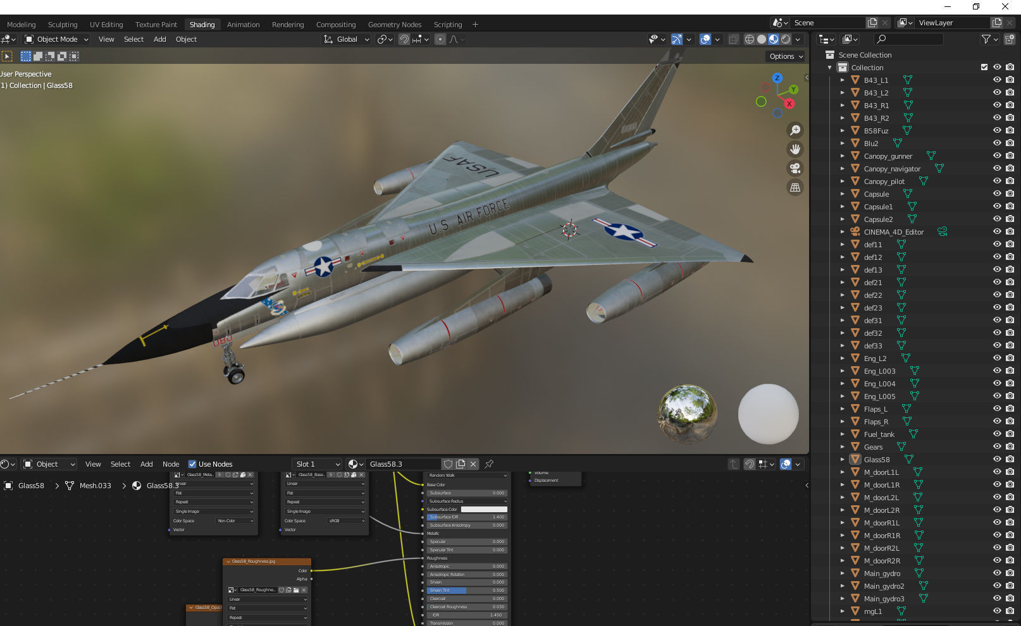Switch perspective/orthographic projection gizmo
Image resolution: width=1021 pixels, height=626 pixels.
(795, 187)
